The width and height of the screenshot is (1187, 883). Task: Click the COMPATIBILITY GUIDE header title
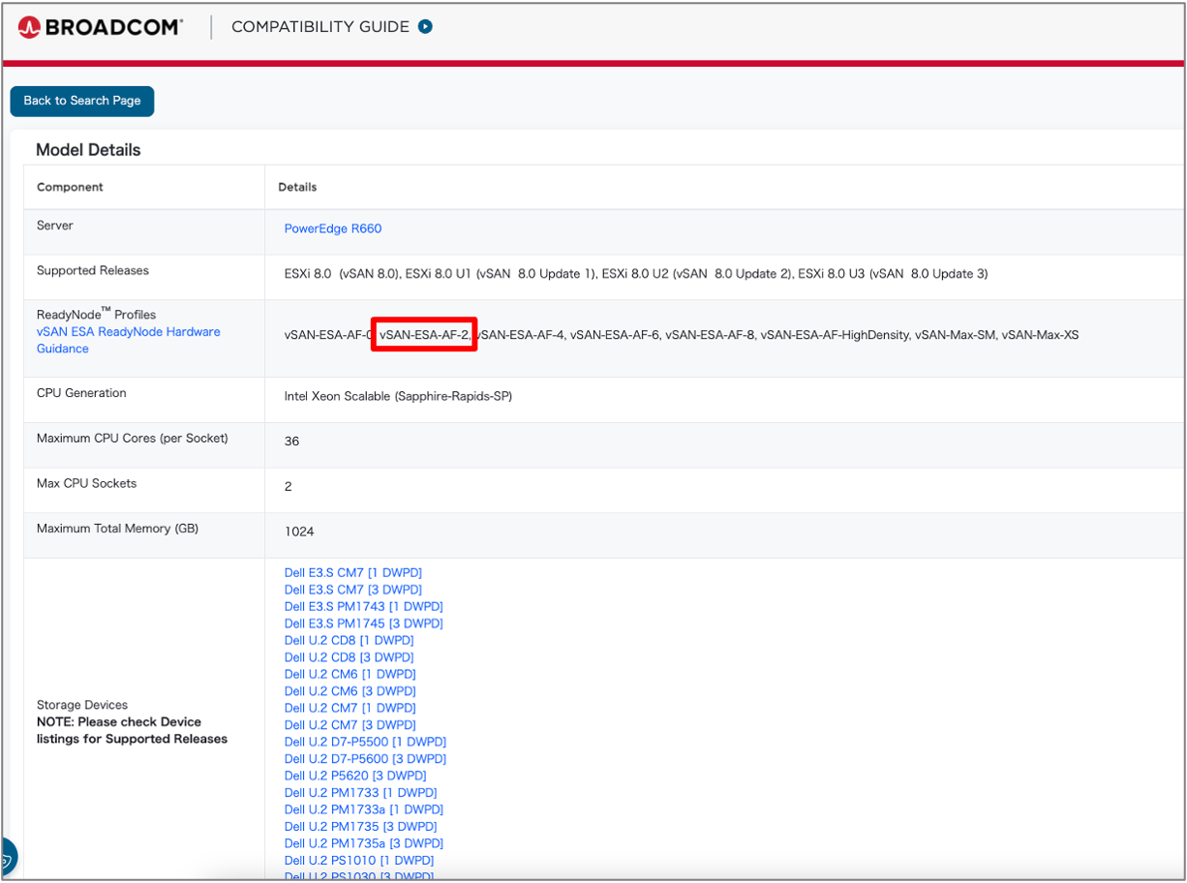click(320, 27)
